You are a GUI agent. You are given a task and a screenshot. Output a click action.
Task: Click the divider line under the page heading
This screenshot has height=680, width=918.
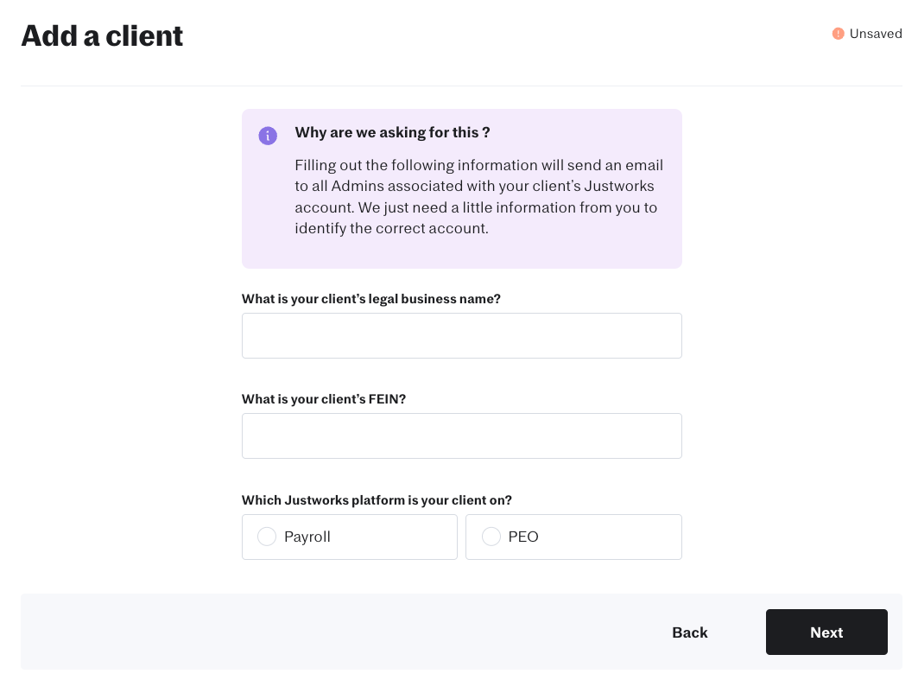click(461, 86)
